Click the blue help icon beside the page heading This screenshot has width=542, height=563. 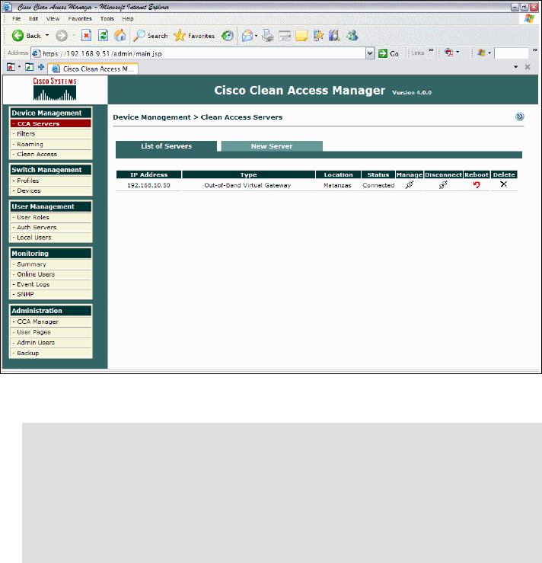point(519,117)
